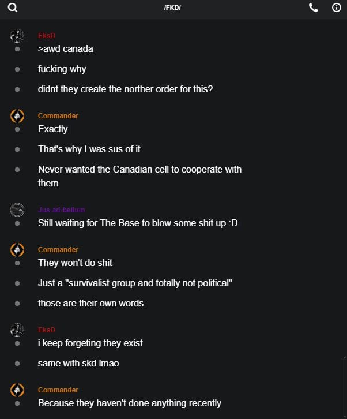Screen dimensions: 347x419
Task: Click the gray dot next to 'same with skd lmao'
Action: (17, 364)
